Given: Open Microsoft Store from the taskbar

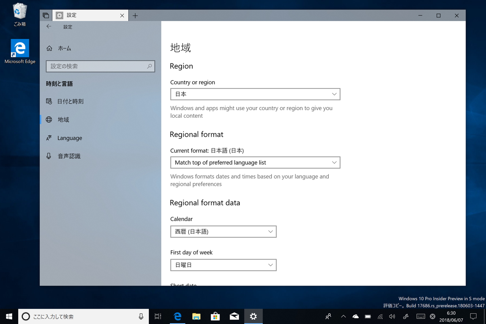Looking at the screenshot, I should point(215,316).
